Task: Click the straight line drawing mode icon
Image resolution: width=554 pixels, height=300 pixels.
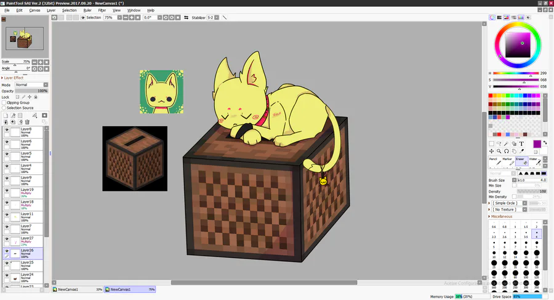Action: coord(224,17)
